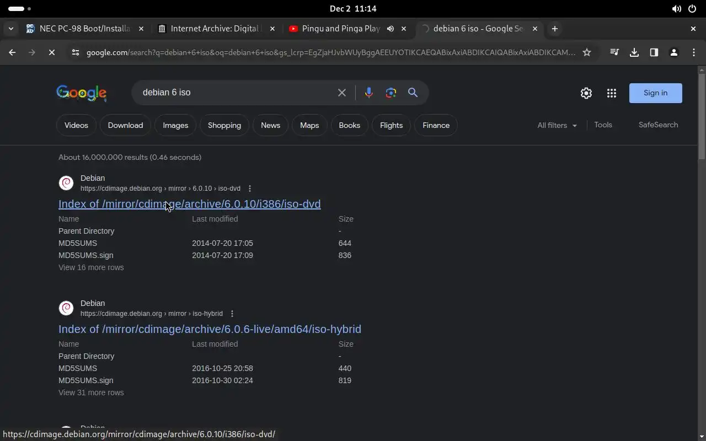Bookmark this page with star icon
Viewport: 706px width, 441px height.
point(587,52)
